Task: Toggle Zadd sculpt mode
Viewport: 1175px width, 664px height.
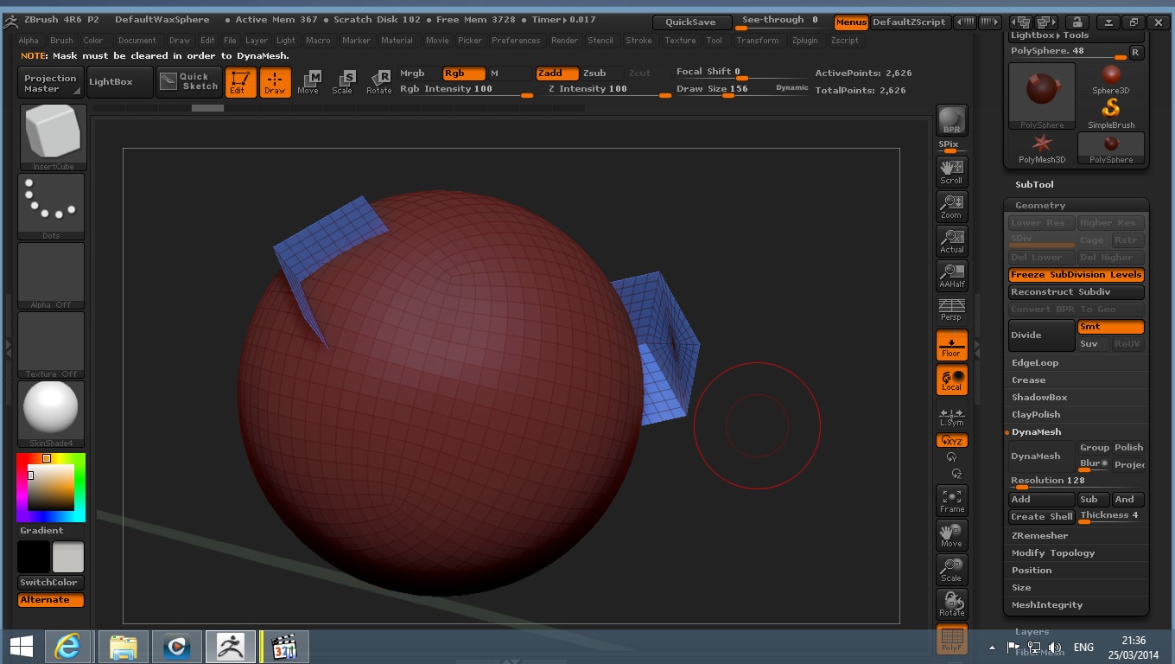Action: point(557,73)
